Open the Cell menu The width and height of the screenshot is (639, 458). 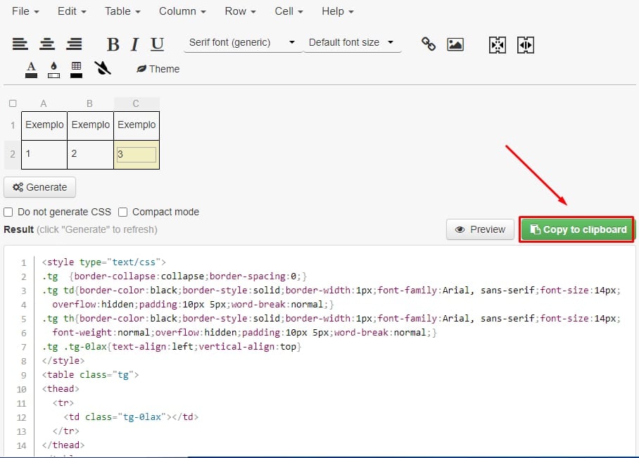(289, 11)
